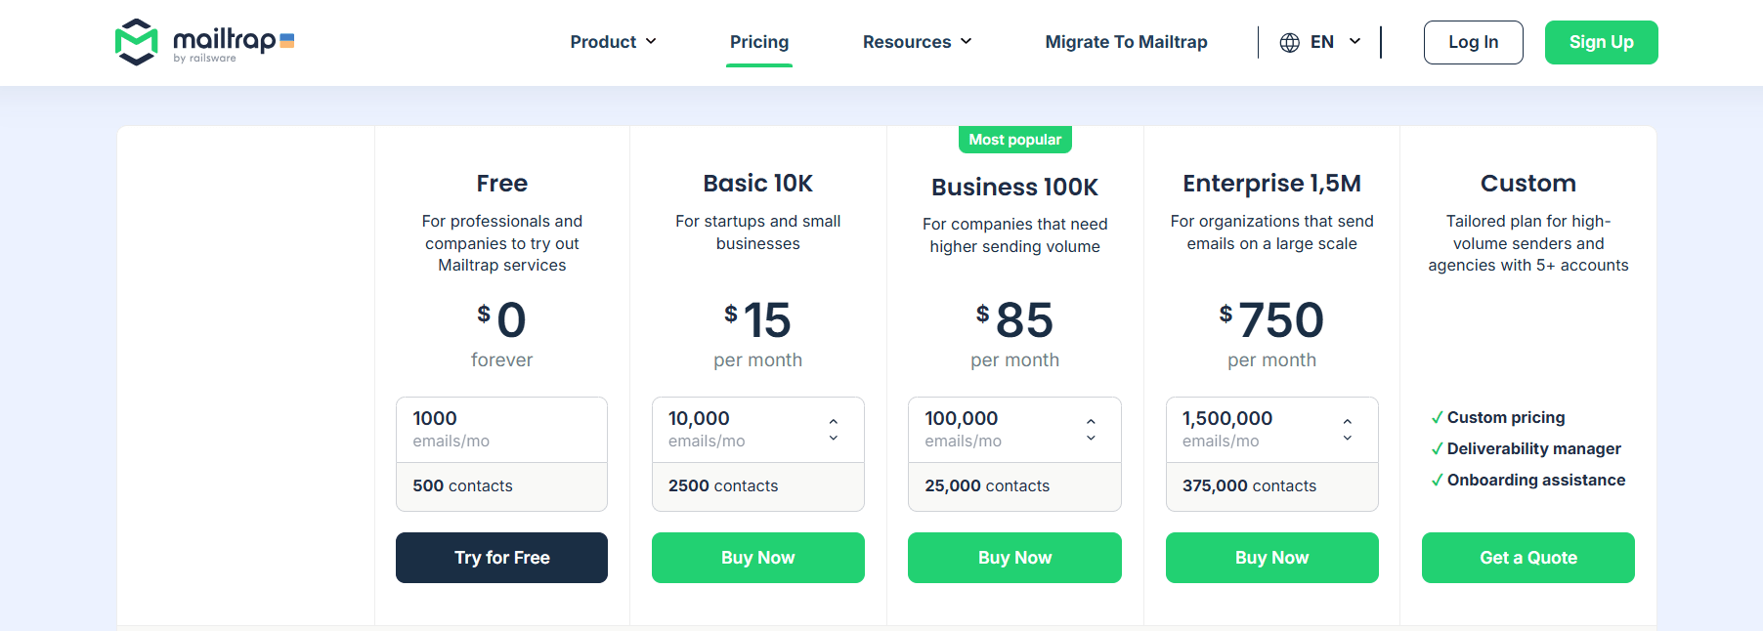Screen dimensions: 1763x631
Task: Select the EN language label
Action: pyautogui.click(x=1322, y=42)
